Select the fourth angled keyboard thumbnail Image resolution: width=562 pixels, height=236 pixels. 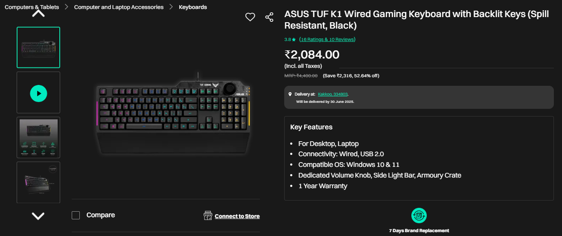38,182
